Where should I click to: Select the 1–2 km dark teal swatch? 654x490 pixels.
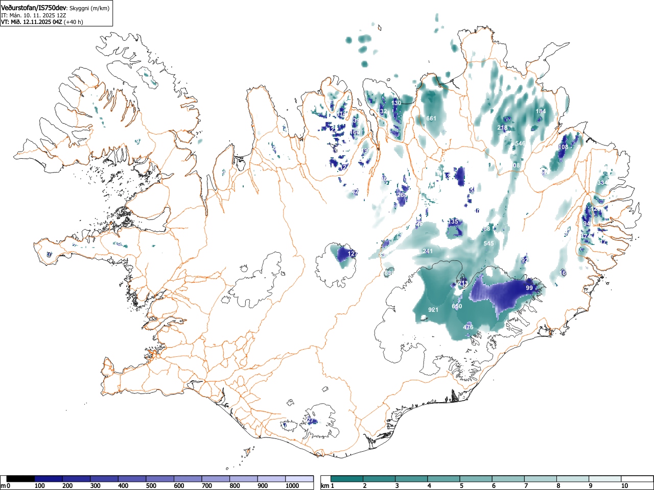coord(347,479)
